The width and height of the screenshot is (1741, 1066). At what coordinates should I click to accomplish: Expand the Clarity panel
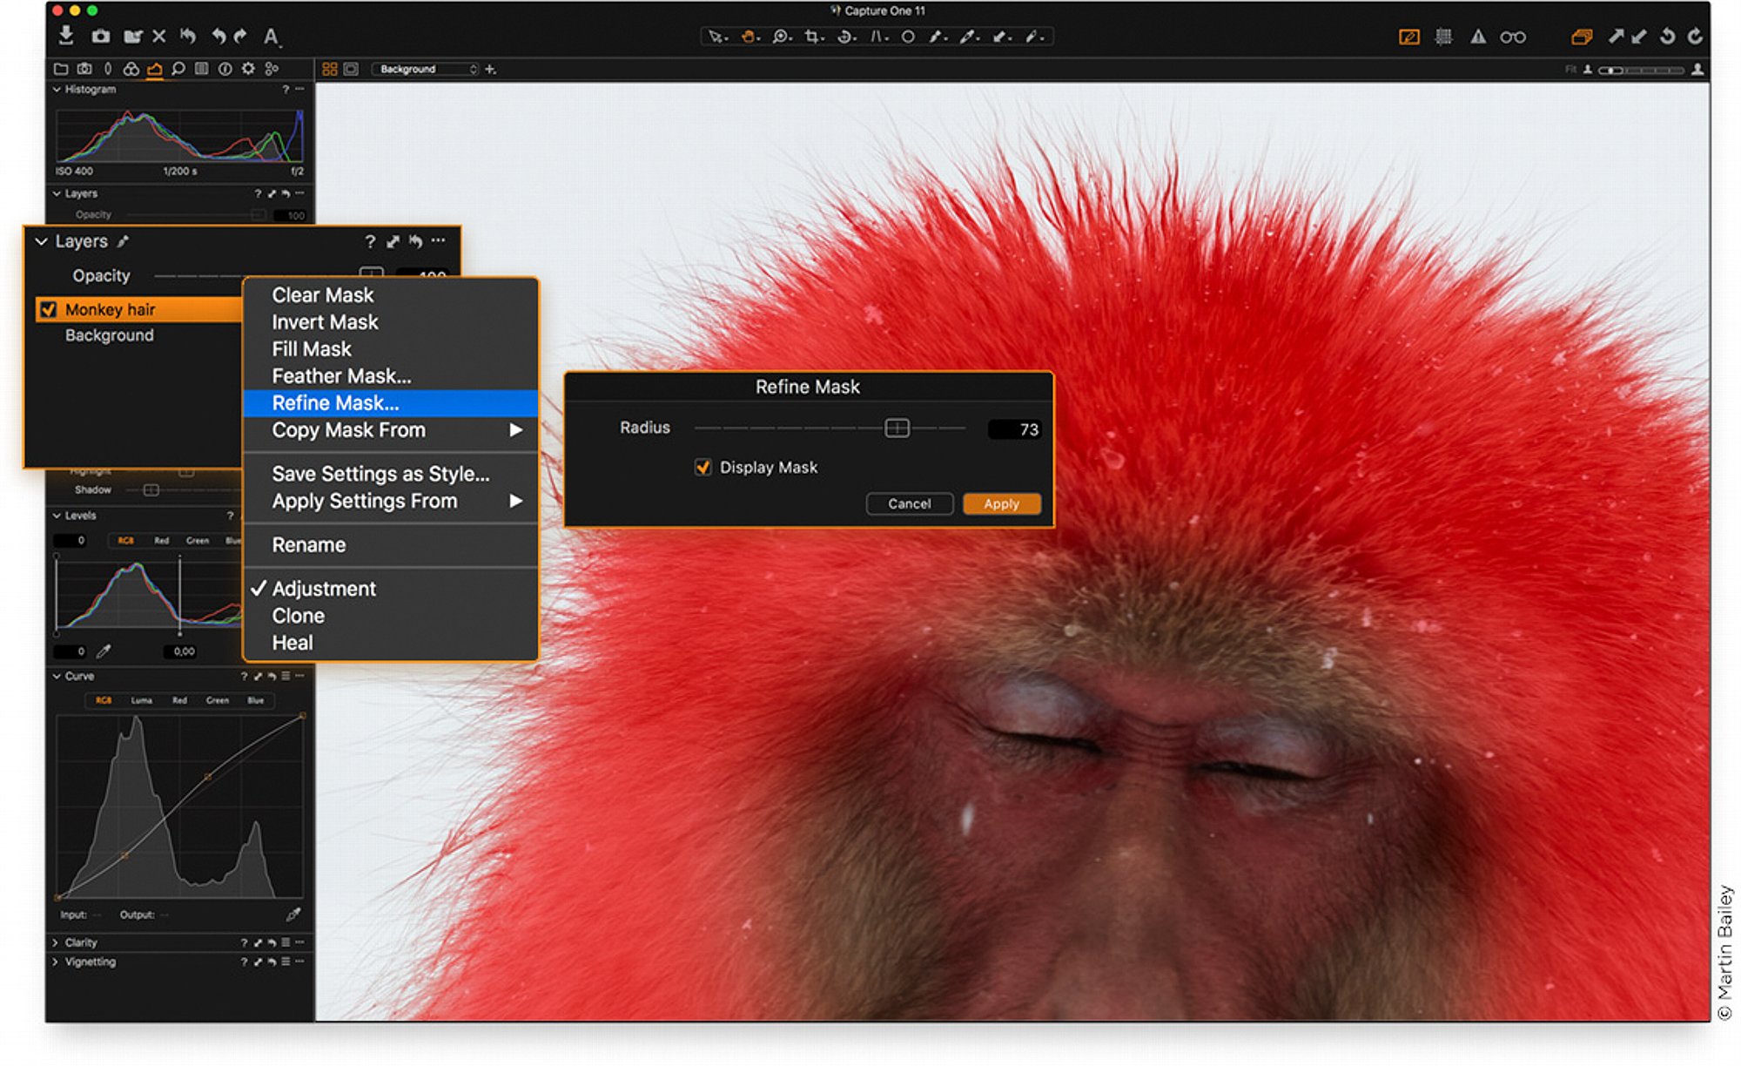pos(56,942)
